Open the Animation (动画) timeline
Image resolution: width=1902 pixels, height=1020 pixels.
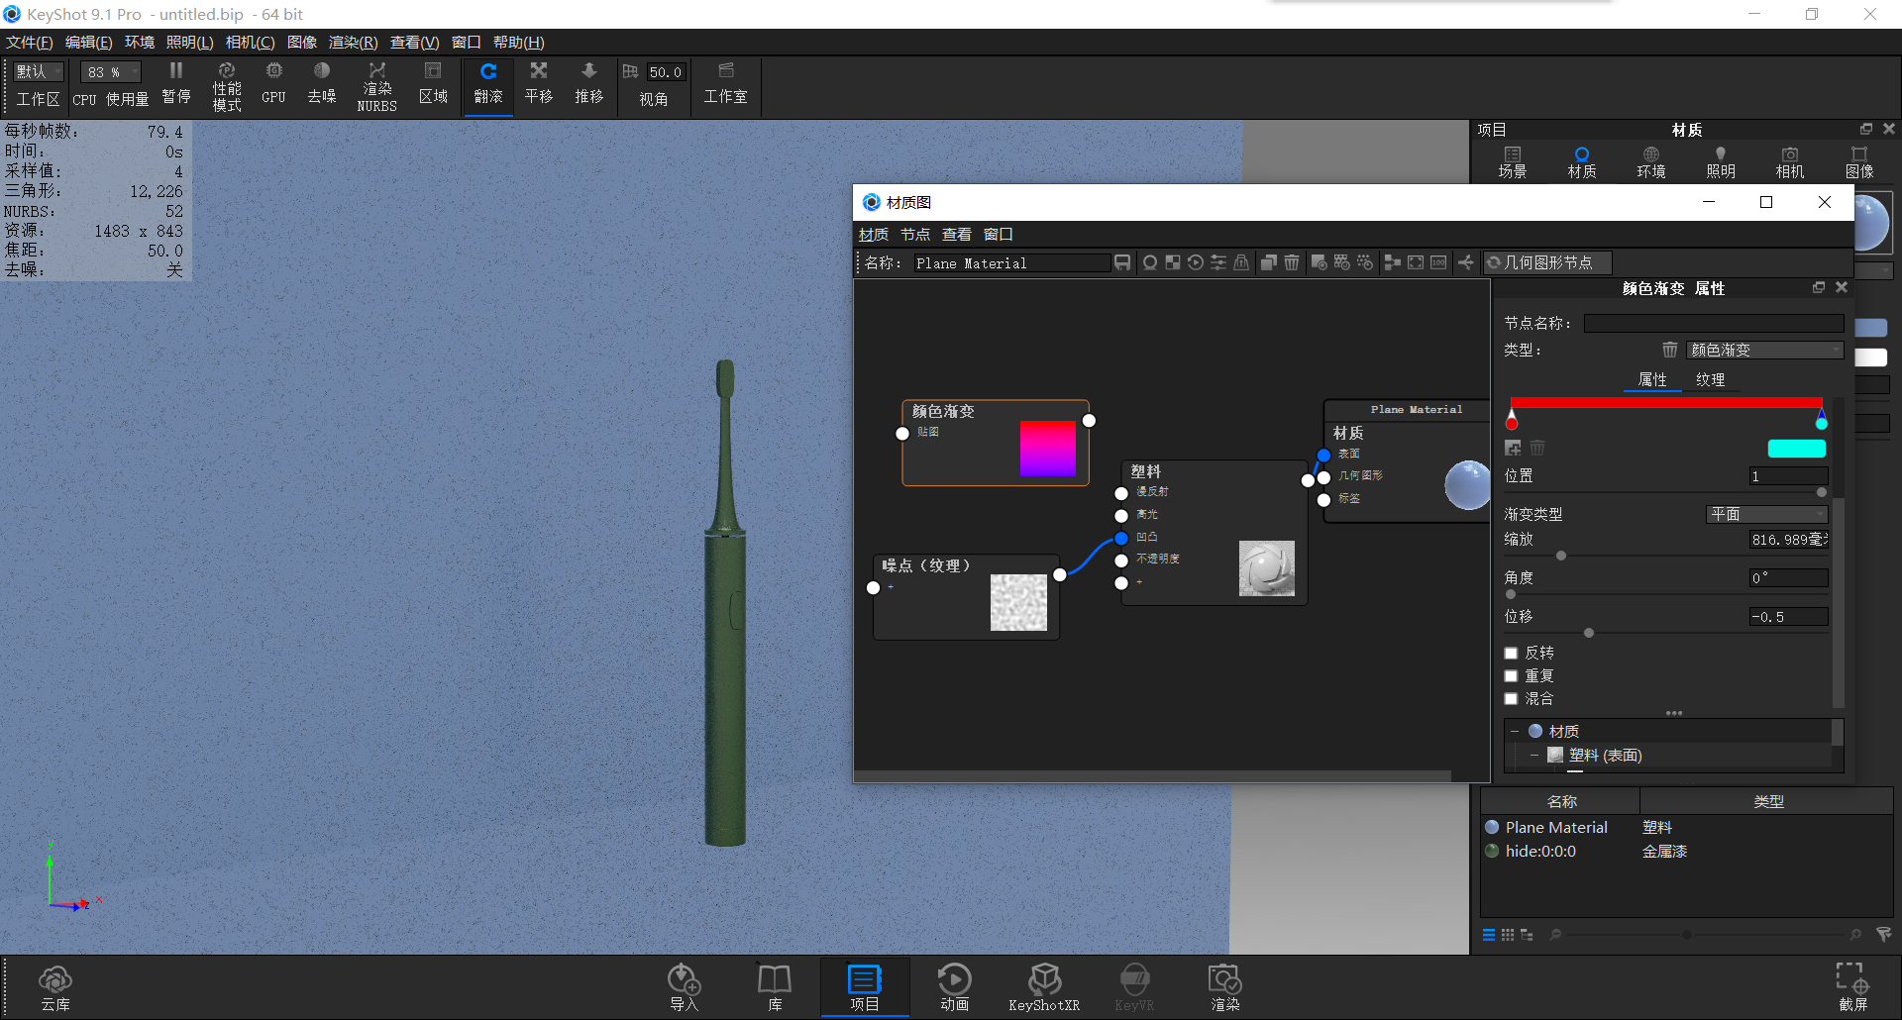tap(955, 987)
